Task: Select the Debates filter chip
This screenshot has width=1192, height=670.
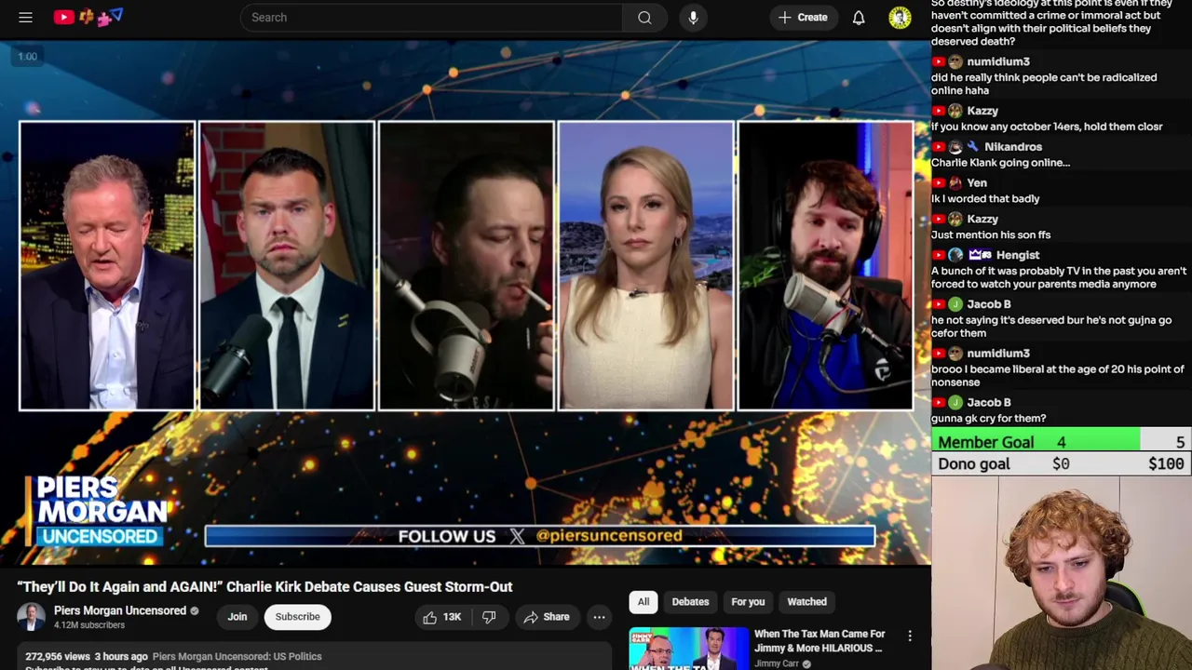Action: coord(691,602)
